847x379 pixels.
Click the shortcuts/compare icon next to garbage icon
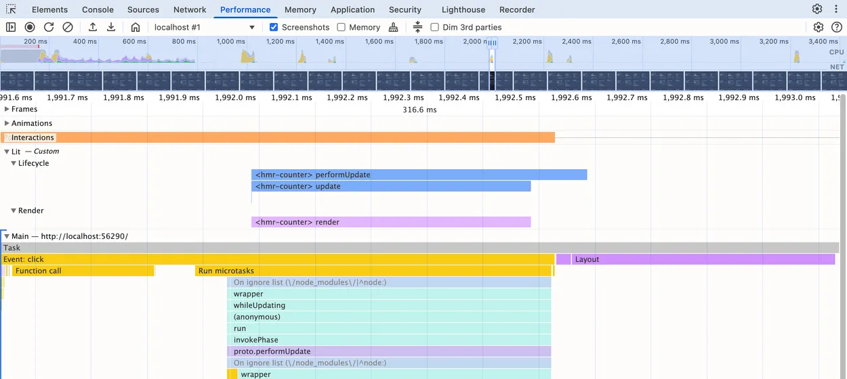(x=417, y=27)
